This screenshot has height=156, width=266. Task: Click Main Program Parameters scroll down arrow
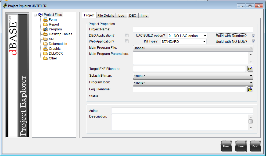point(251,62)
